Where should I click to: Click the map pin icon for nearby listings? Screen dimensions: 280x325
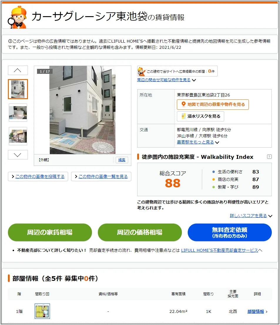click(x=183, y=104)
